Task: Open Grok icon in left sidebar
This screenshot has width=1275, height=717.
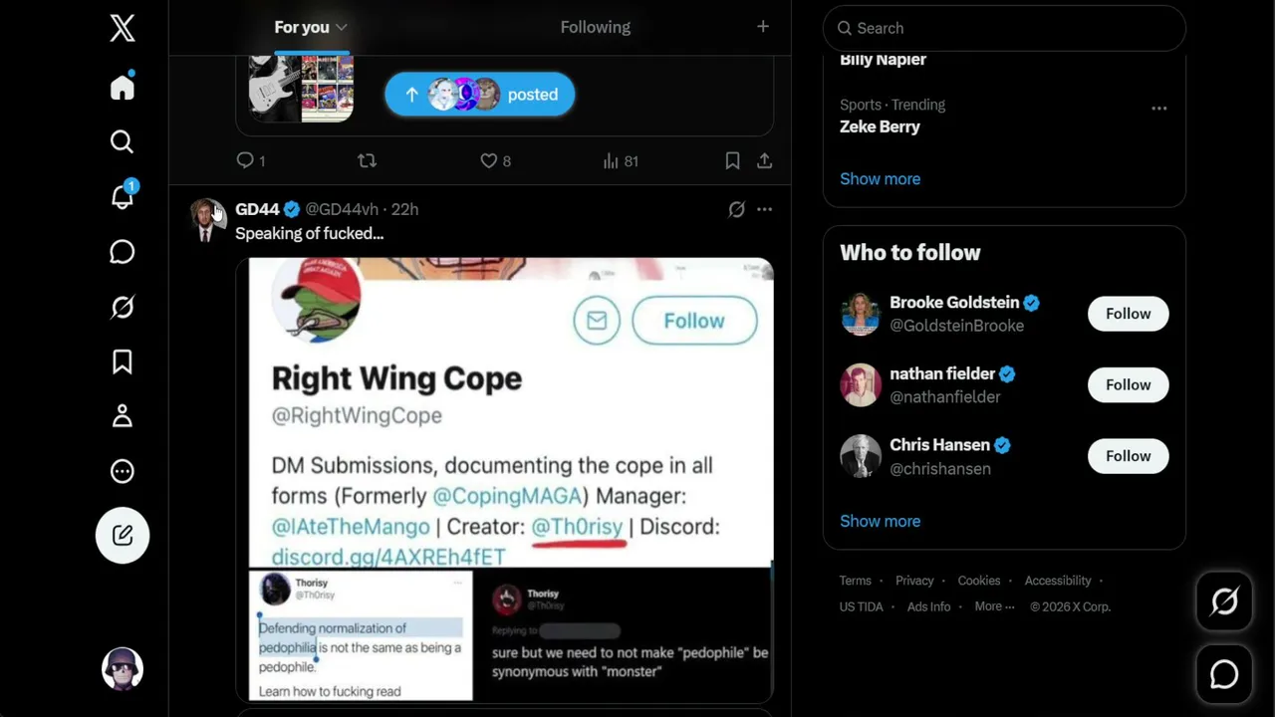Action: pyautogui.click(x=123, y=307)
